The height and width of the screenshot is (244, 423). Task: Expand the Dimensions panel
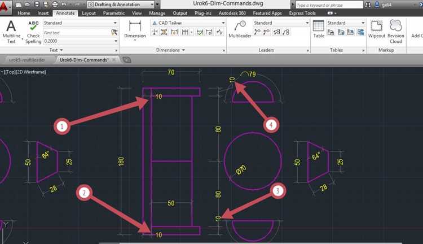[x=170, y=50]
